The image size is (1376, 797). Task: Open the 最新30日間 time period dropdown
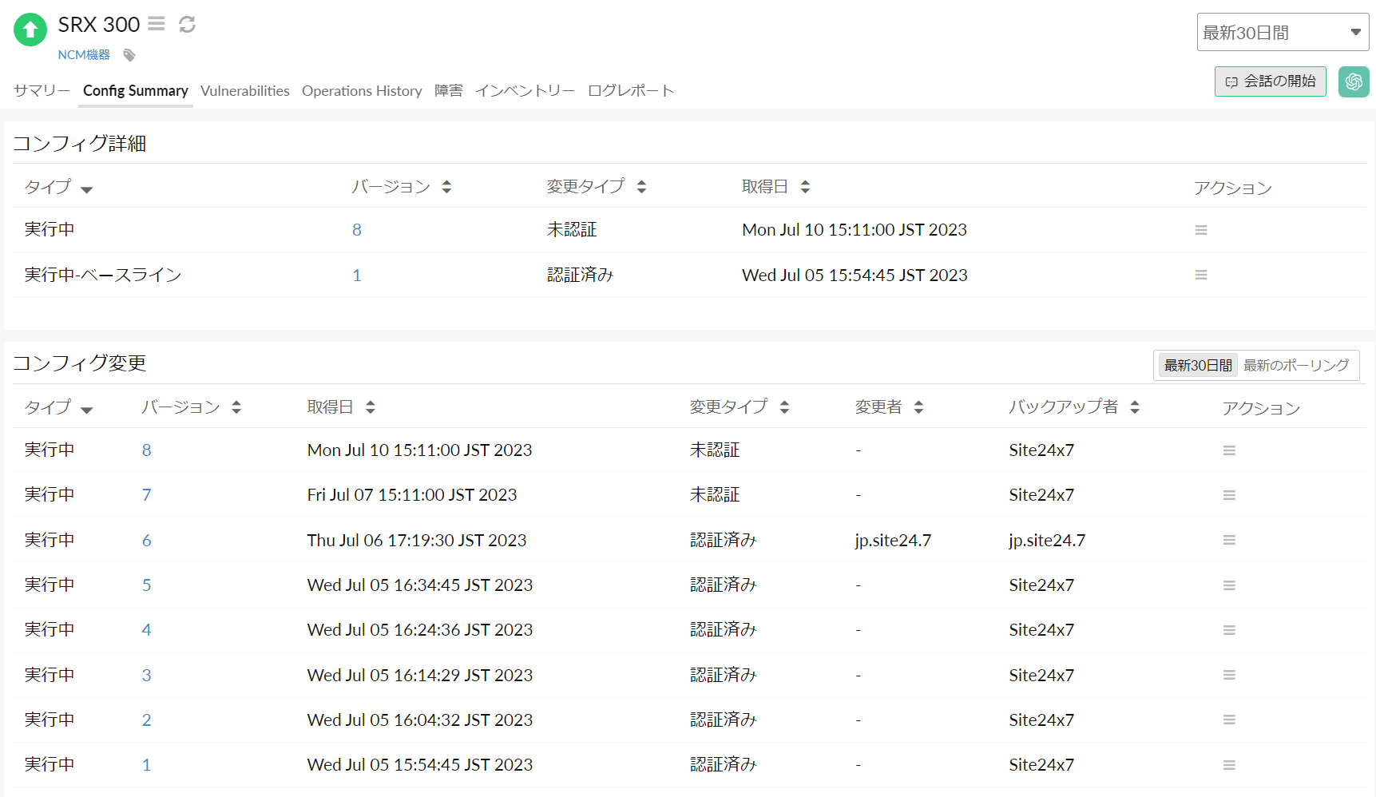1282,33
